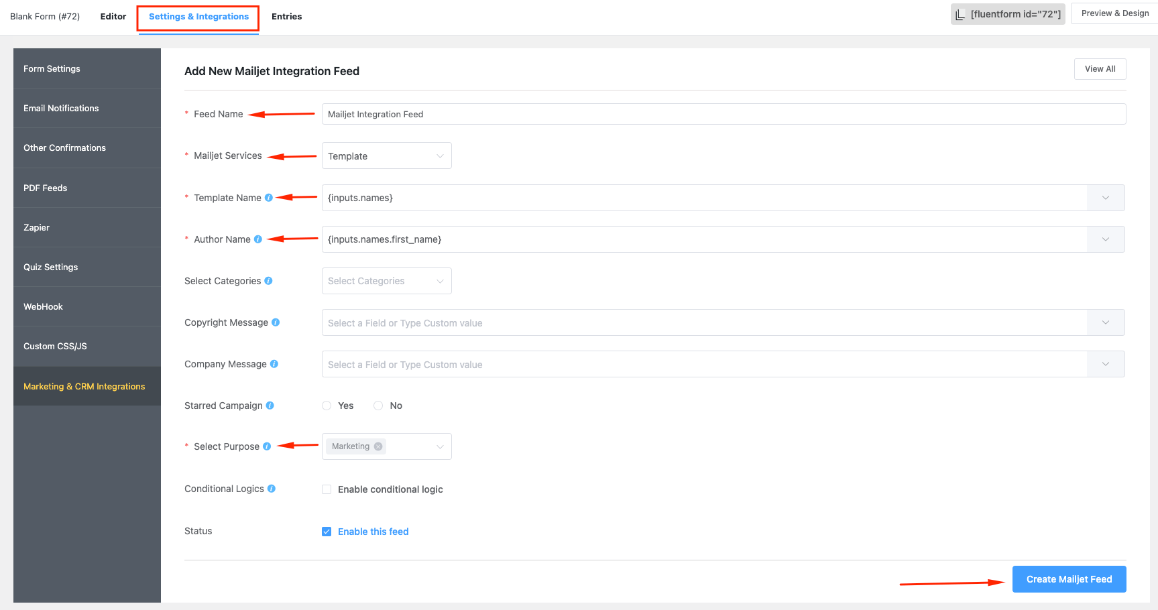Screen dimensions: 1158x610
Task: Uncheck Enable this feed checkbox
Action: tap(327, 532)
